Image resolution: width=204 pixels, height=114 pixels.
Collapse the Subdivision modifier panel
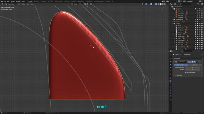[174, 62]
